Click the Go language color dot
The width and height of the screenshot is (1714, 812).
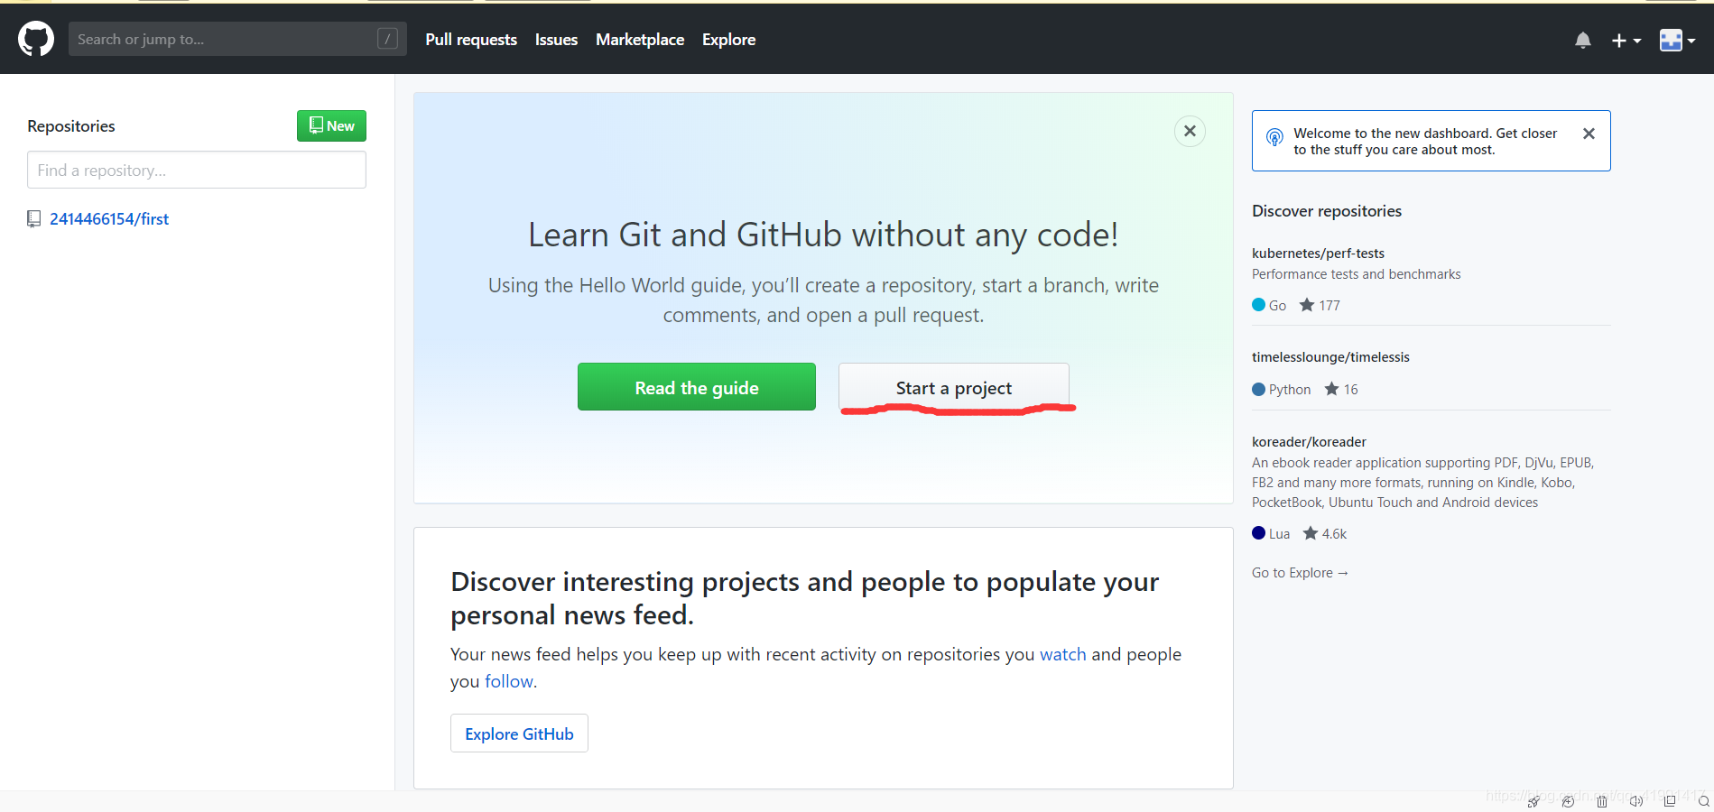pyautogui.click(x=1258, y=305)
